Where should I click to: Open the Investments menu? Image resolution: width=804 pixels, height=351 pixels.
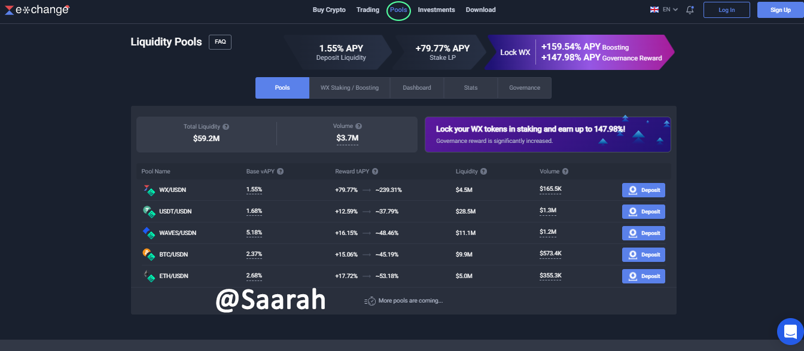pyautogui.click(x=436, y=10)
